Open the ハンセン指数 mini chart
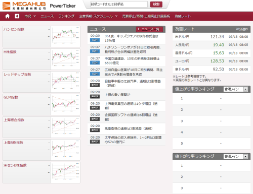 tap(65, 36)
